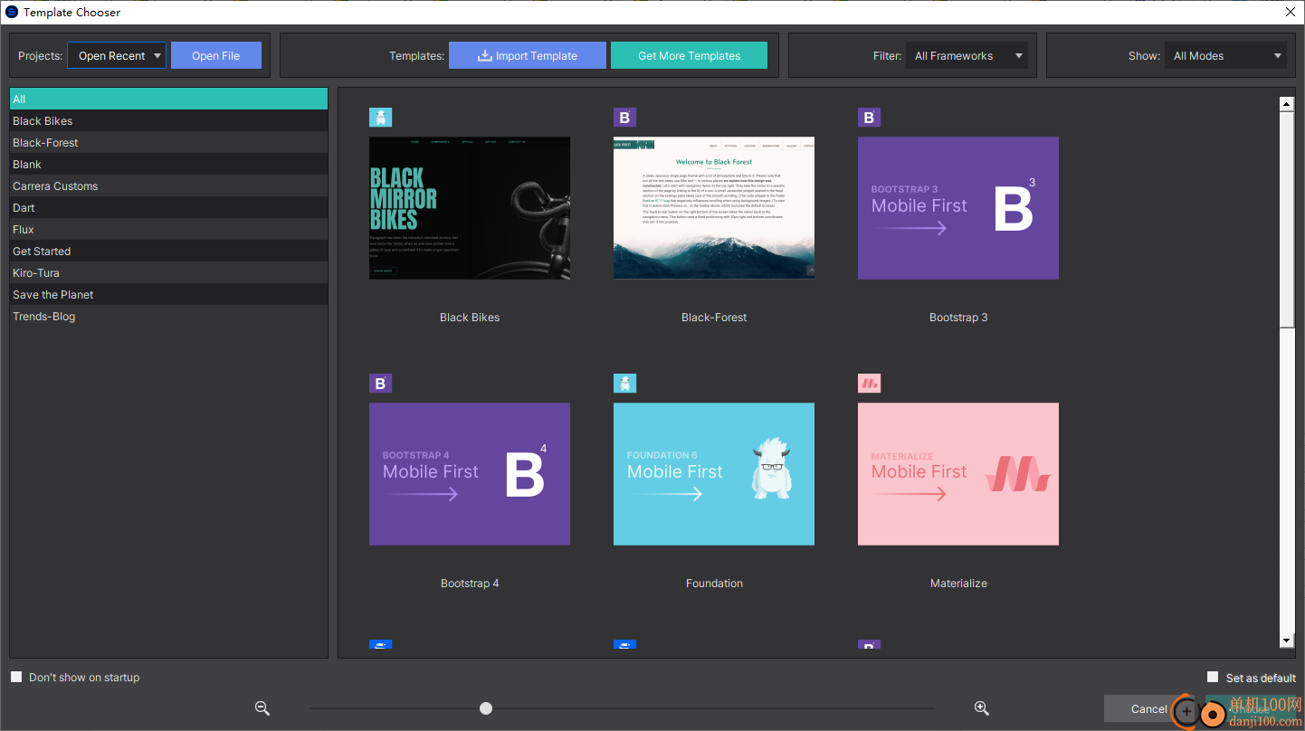Click the Bootstrap 3 label text

pyautogui.click(x=958, y=318)
